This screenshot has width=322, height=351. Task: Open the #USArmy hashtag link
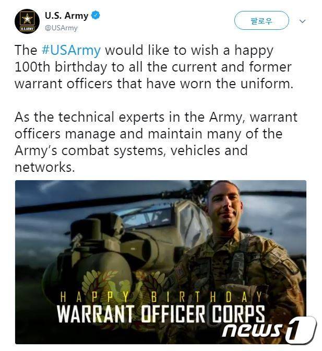click(x=71, y=50)
